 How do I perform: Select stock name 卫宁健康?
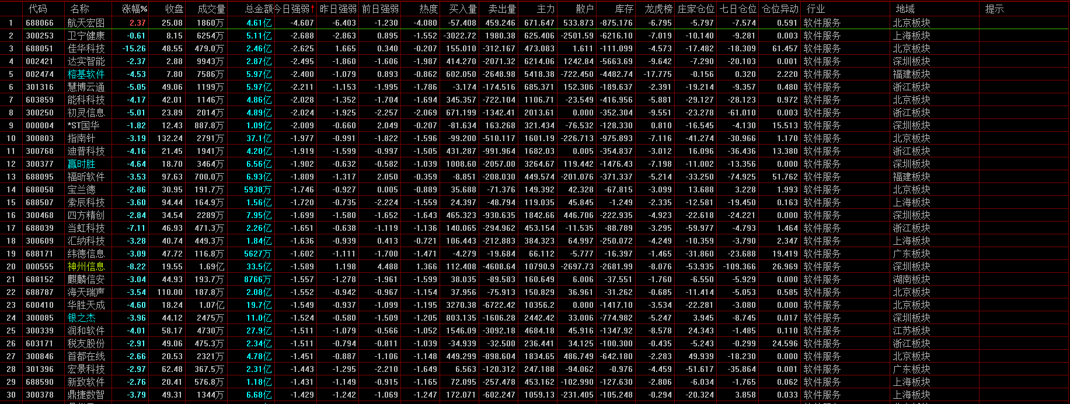click(86, 36)
